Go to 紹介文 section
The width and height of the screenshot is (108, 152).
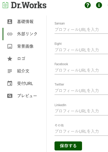[x=23, y=71]
